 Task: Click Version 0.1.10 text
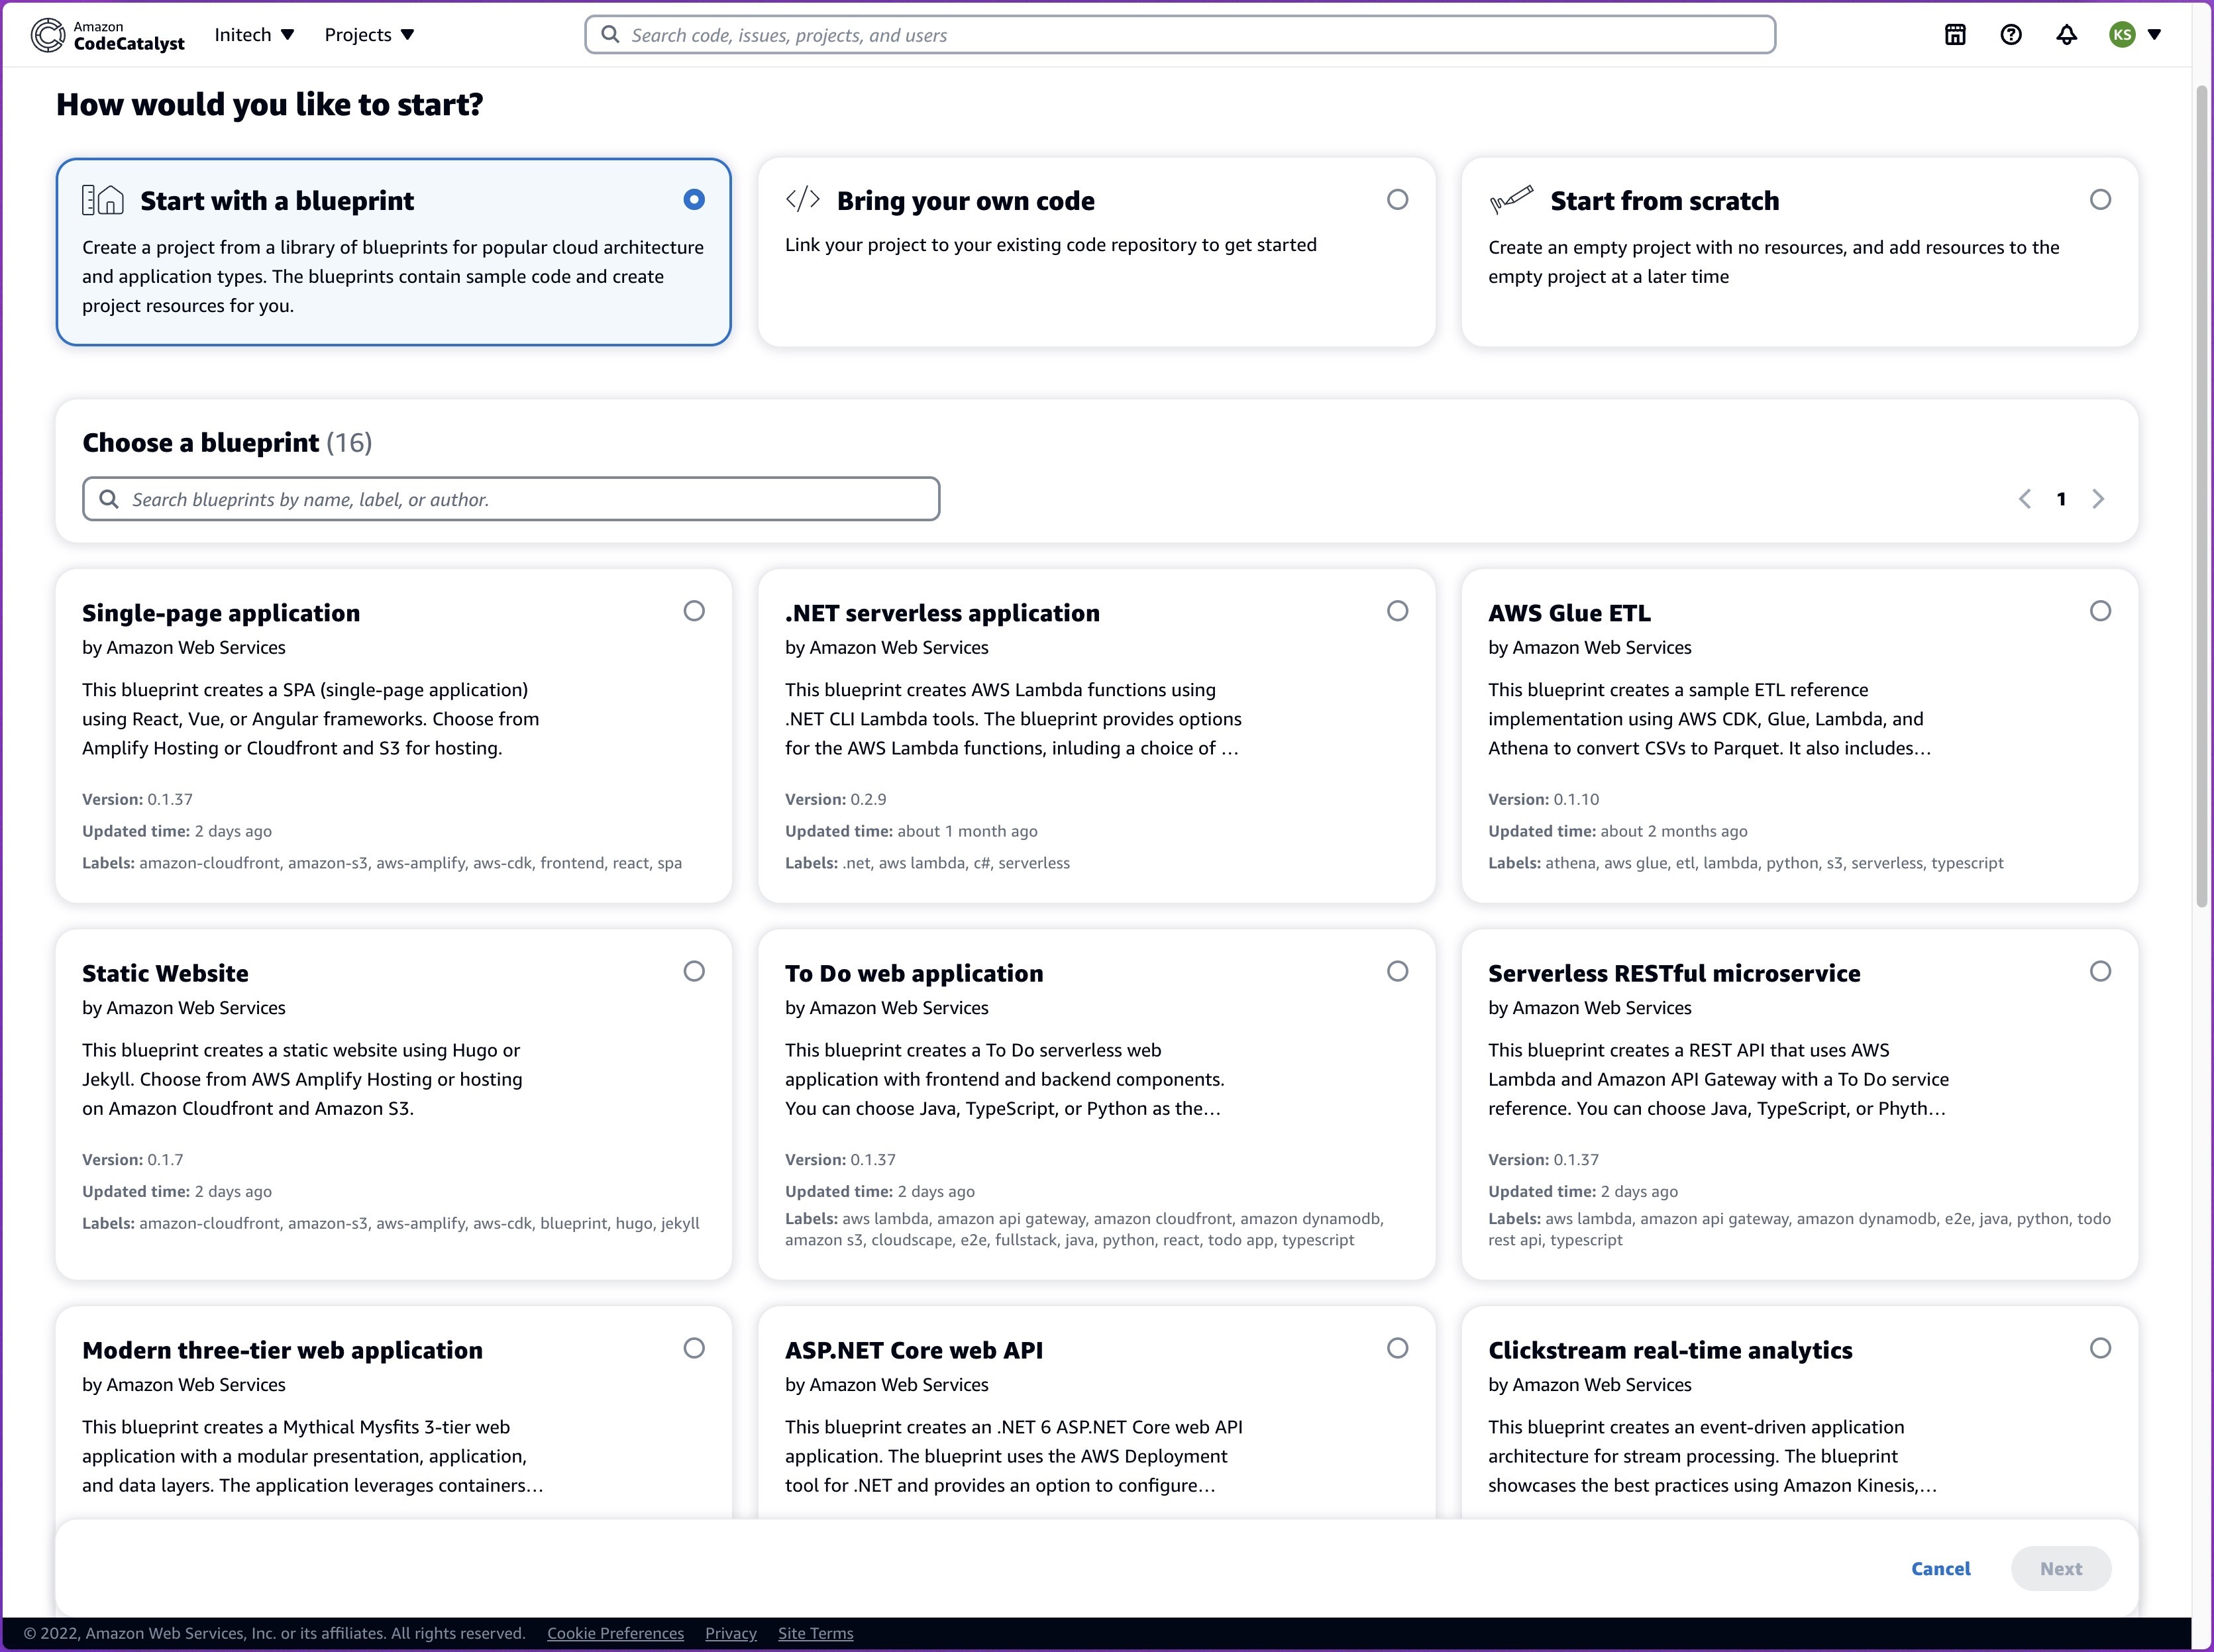1543,799
